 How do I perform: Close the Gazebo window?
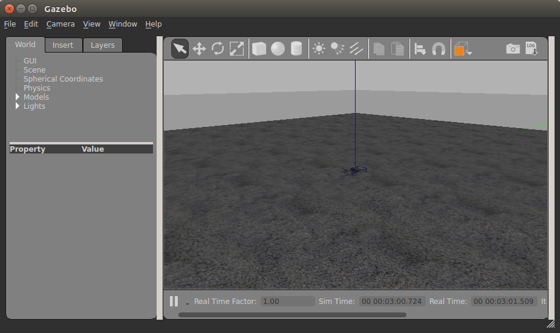(x=9, y=8)
